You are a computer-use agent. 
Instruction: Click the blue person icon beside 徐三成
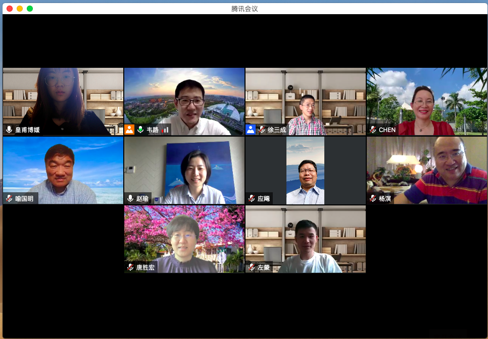tap(251, 130)
